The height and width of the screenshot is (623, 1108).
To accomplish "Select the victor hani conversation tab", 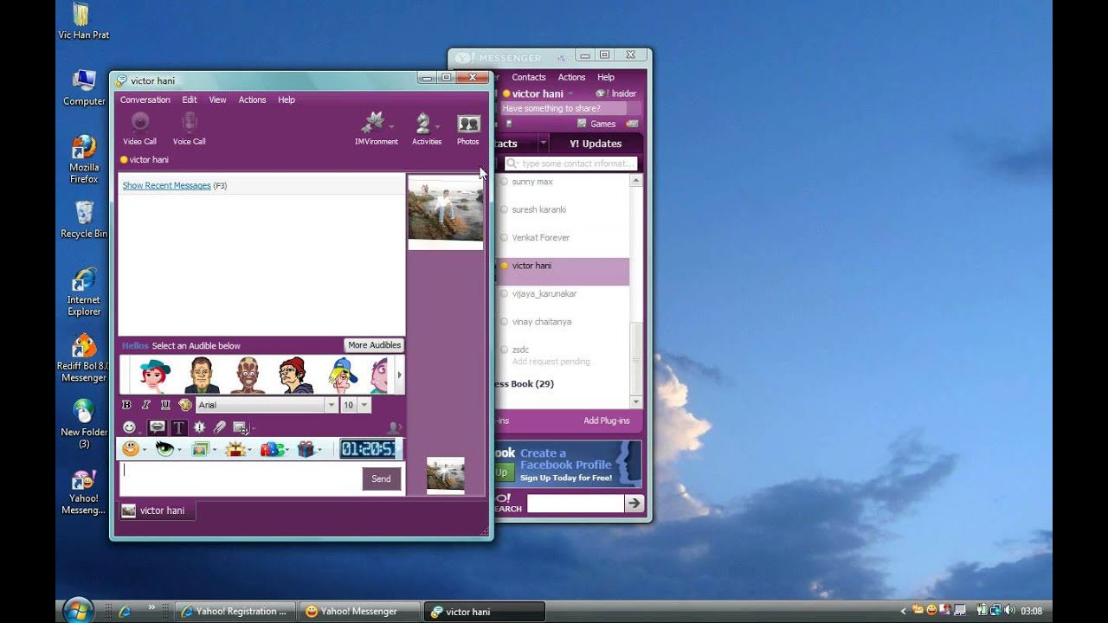I will (158, 511).
